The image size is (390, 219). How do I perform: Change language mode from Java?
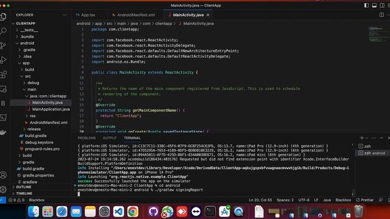(327, 200)
